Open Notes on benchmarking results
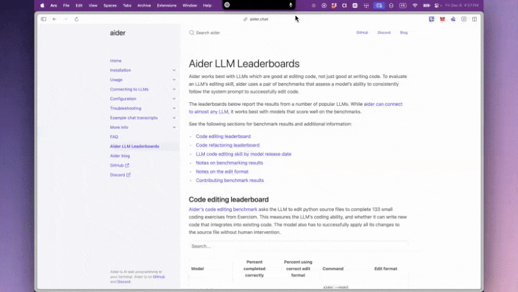This screenshot has height=292, width=518. pos(229,162)
